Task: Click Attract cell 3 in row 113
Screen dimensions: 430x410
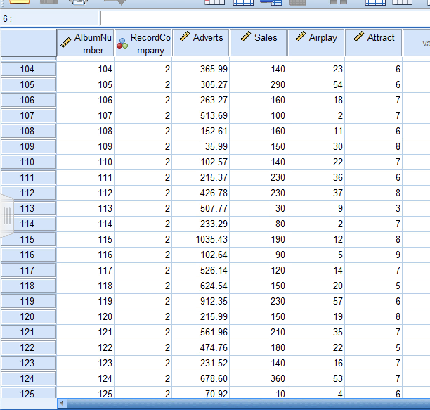Action: (373, 208)
